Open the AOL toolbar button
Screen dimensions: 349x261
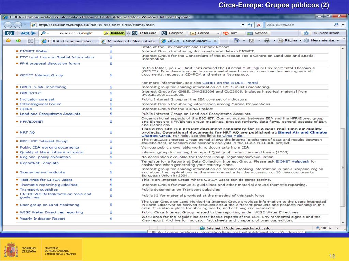pos(28,33)
